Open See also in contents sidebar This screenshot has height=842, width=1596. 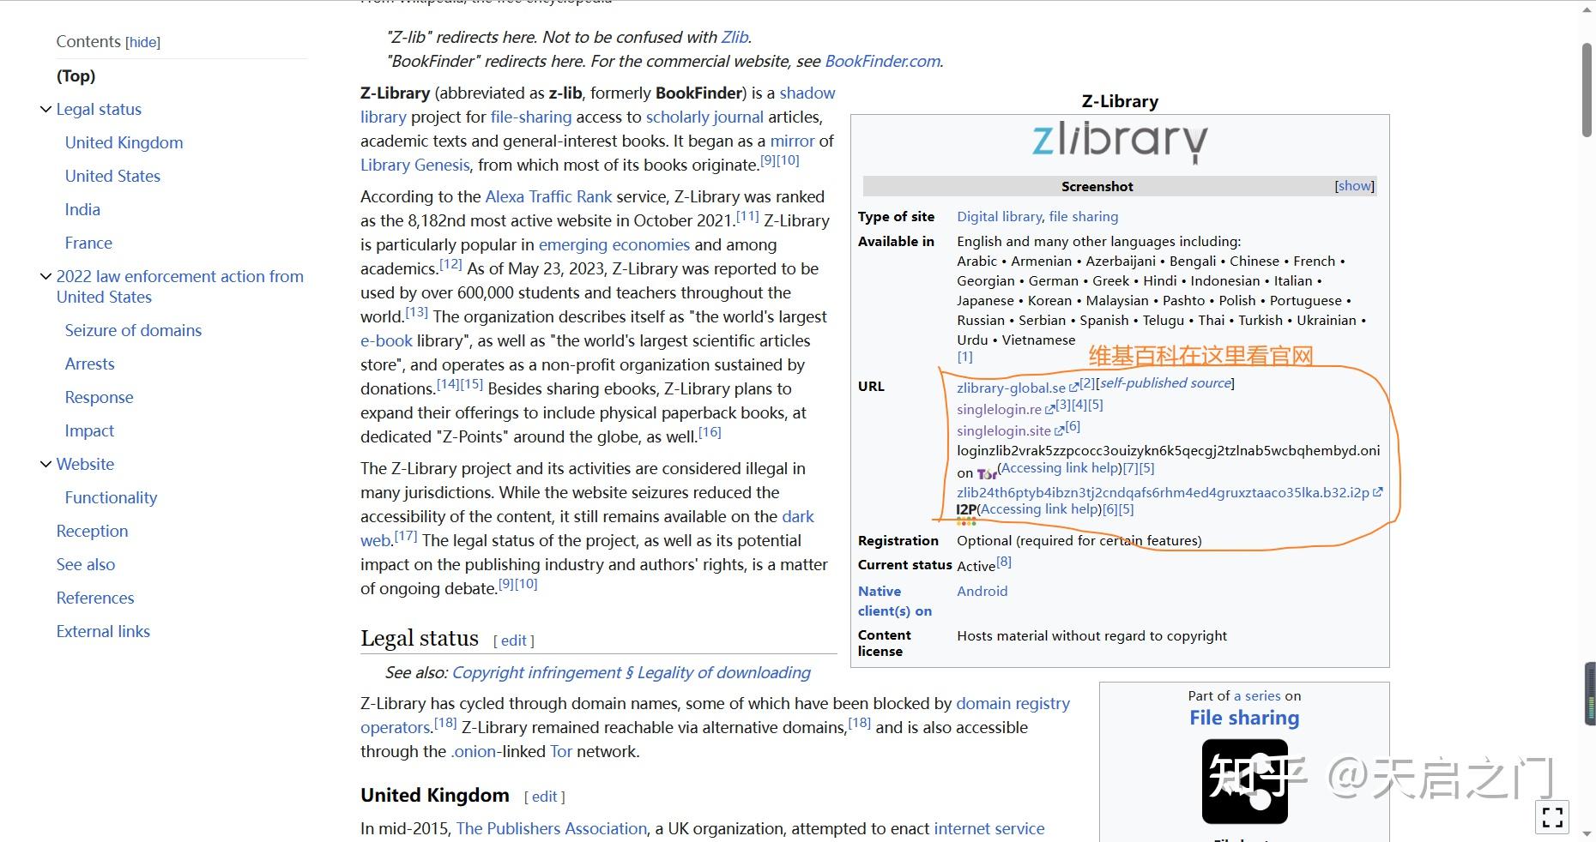pos(86,564)
